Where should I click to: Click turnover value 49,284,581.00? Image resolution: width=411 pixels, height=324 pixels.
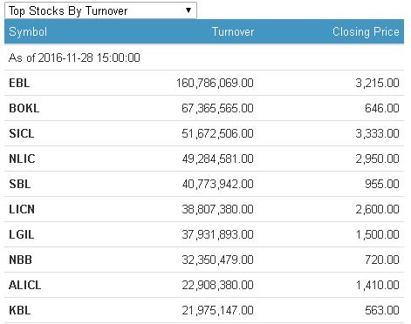pyautogui.click(x=217, y=159)
